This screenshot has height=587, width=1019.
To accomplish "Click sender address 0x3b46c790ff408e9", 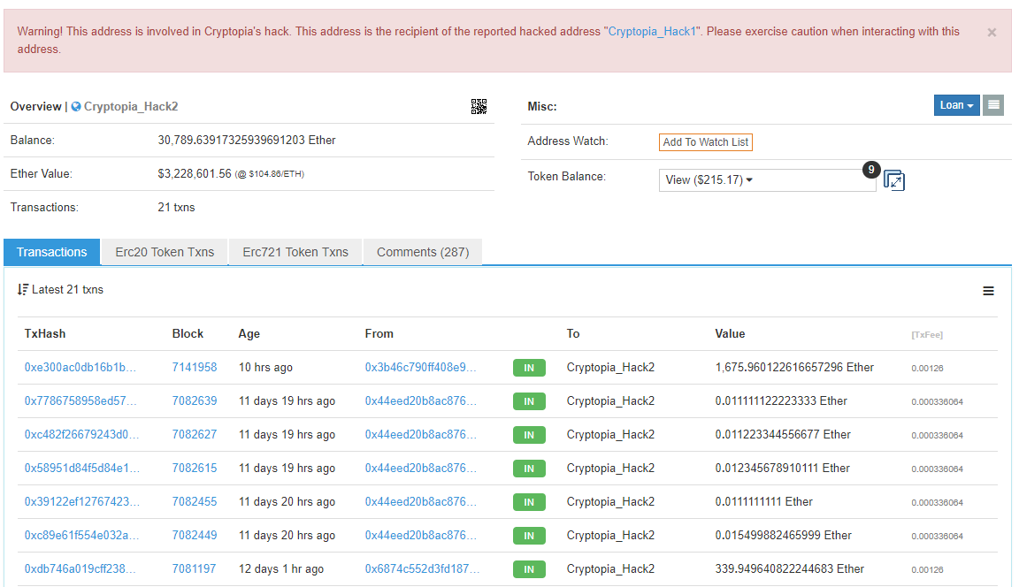I will (421, 368).
